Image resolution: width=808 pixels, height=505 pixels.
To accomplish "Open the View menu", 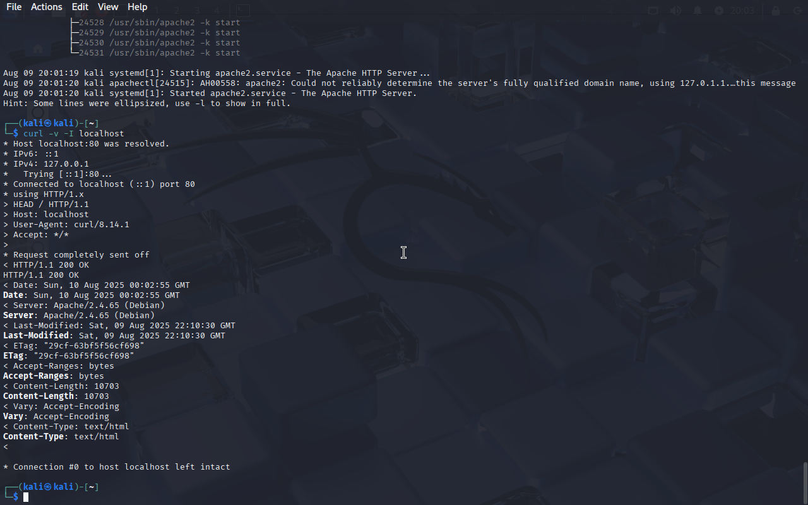I will tap(108, 7).
